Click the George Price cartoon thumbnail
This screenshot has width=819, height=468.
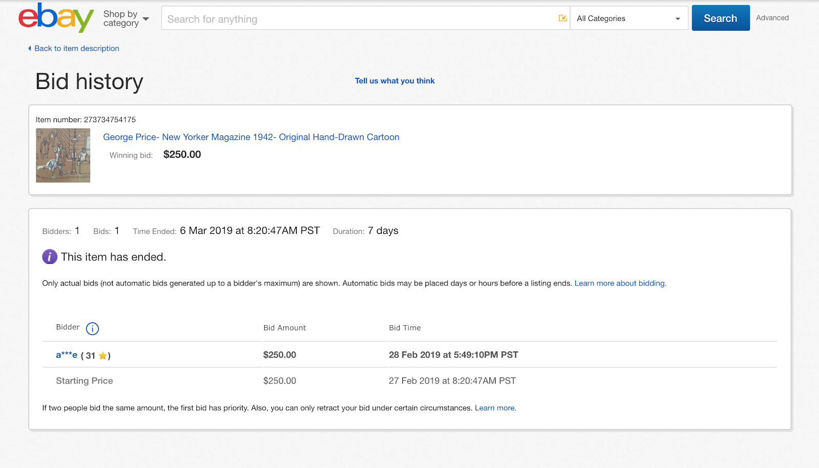[x=63, y=155]
